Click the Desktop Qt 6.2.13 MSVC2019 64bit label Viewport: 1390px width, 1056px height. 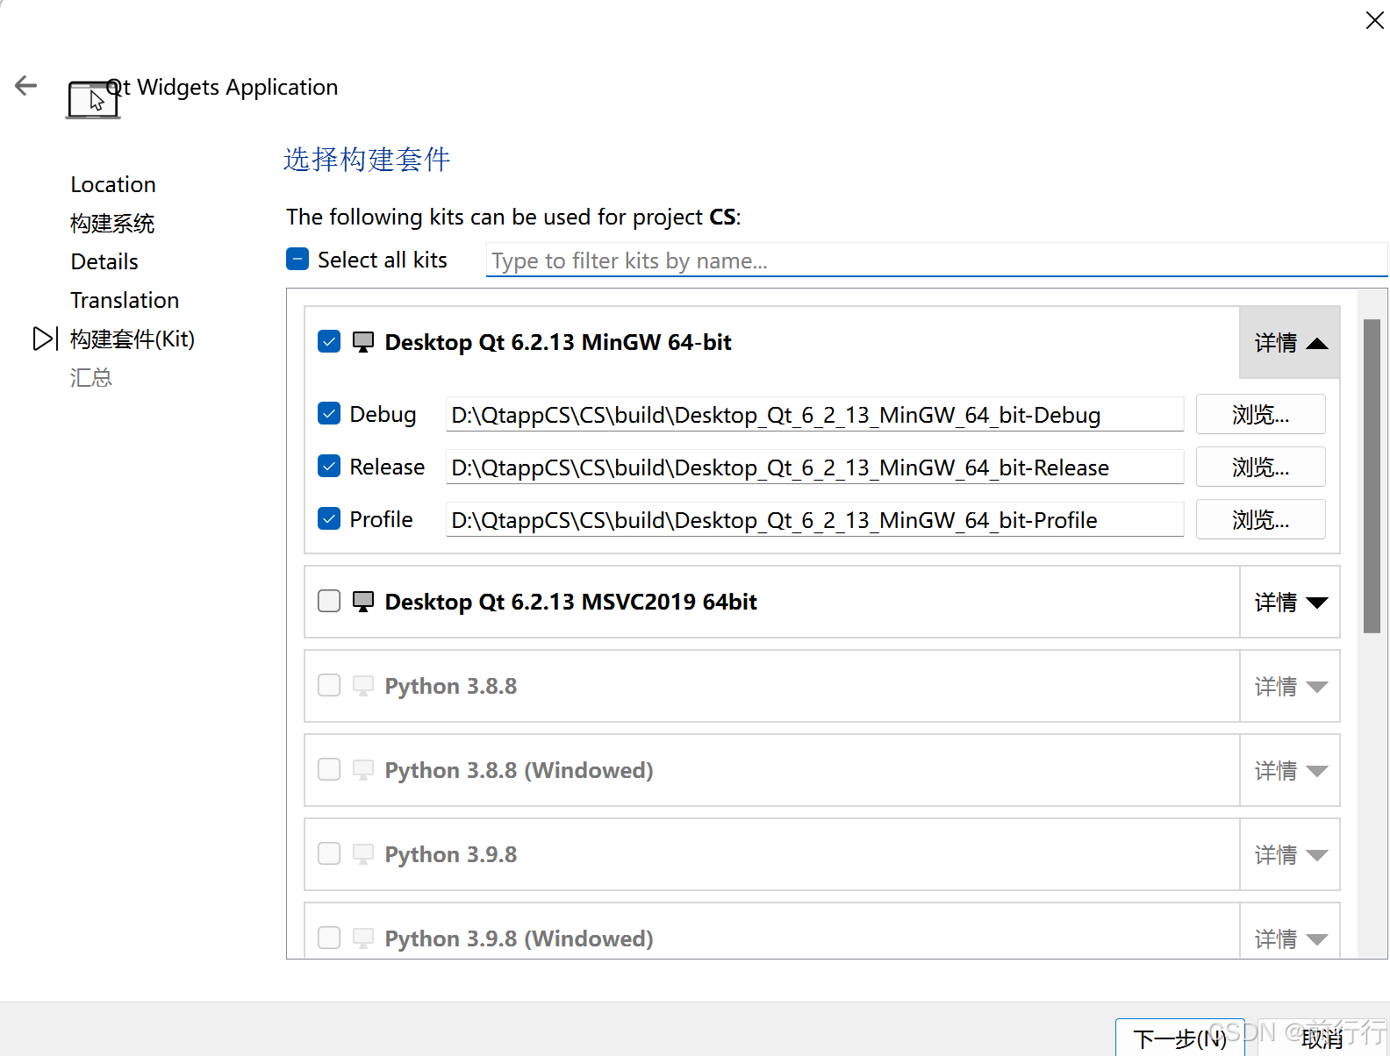[x=571, y=602]
